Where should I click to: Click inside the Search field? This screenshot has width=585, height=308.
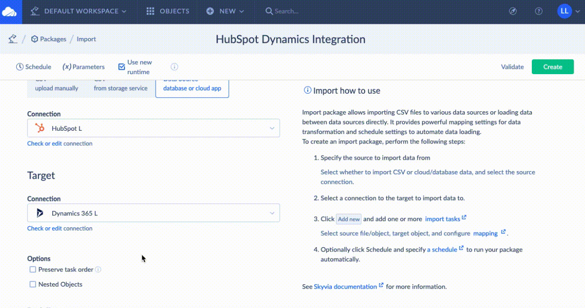coord(294,10)
